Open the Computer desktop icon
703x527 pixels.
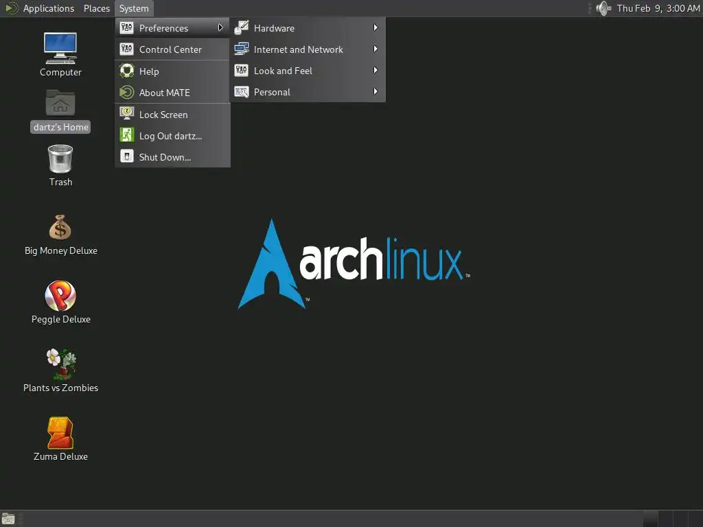(60, 48)
